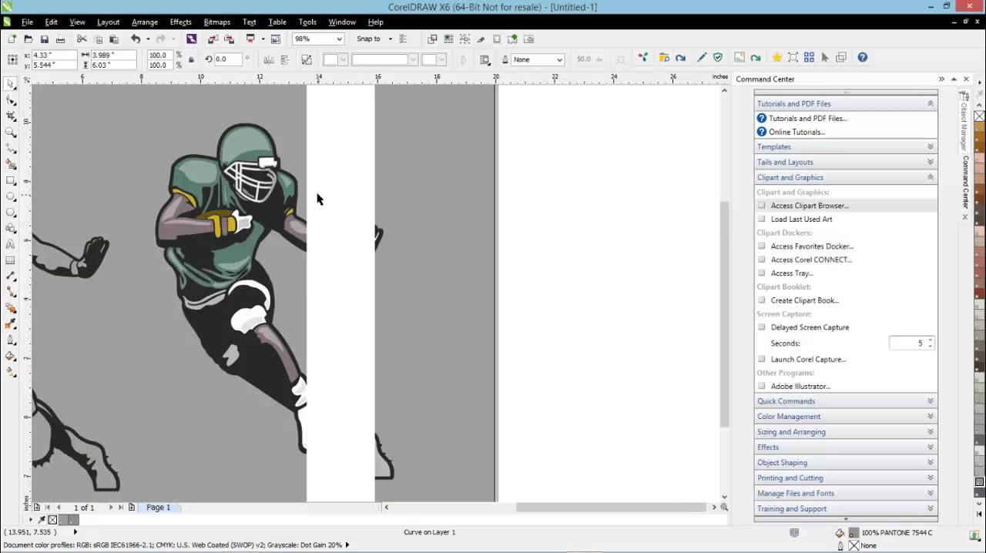Viewport: 986px width, 553px height.
Task: Expand the Templates section
Action: (x=846, y=146)
